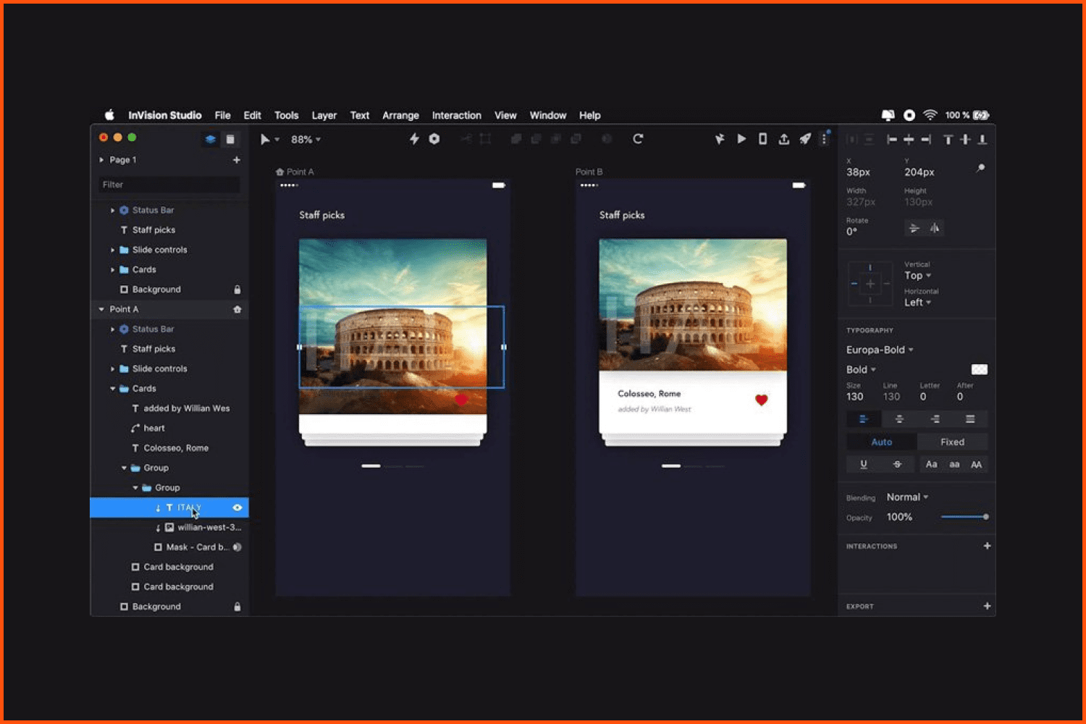
Task: Select Fixed text box sizing
Action: pyautogui.click(x=952, y=442)
